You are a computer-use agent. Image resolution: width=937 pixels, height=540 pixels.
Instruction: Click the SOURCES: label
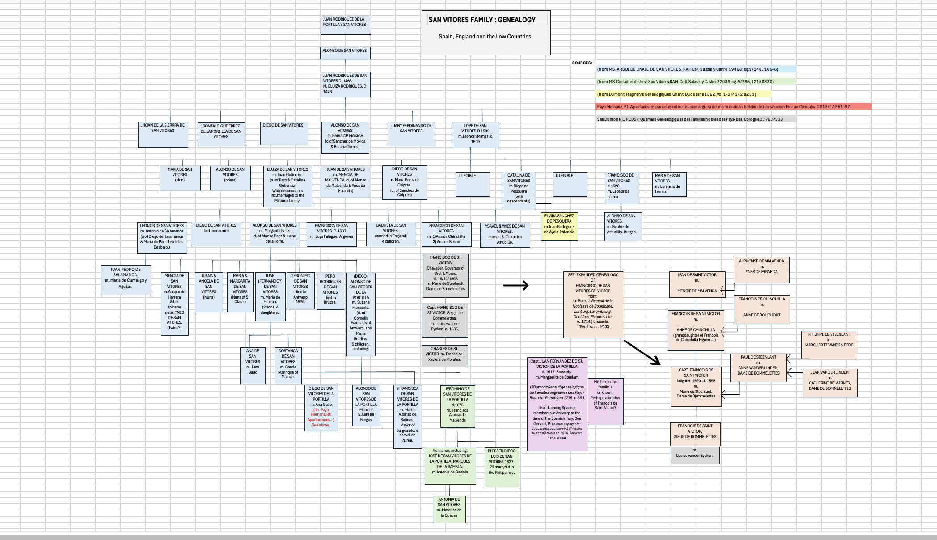[x=582, y=63]
